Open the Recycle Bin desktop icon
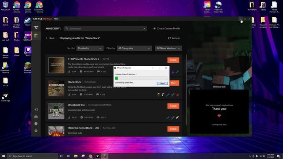Screen dimensions: 283x159 click(5, 6)
